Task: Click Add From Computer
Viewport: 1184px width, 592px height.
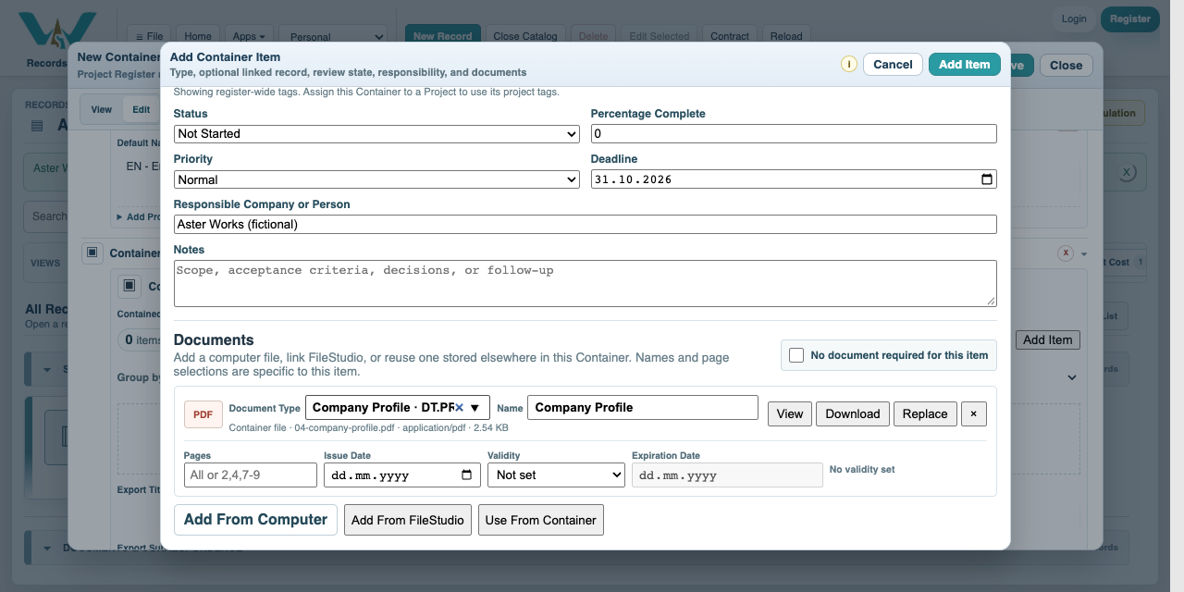Action: click(x=255, y=519)
